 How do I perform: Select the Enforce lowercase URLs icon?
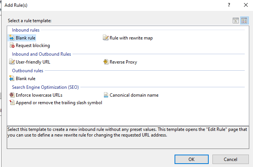pos(12,95)
